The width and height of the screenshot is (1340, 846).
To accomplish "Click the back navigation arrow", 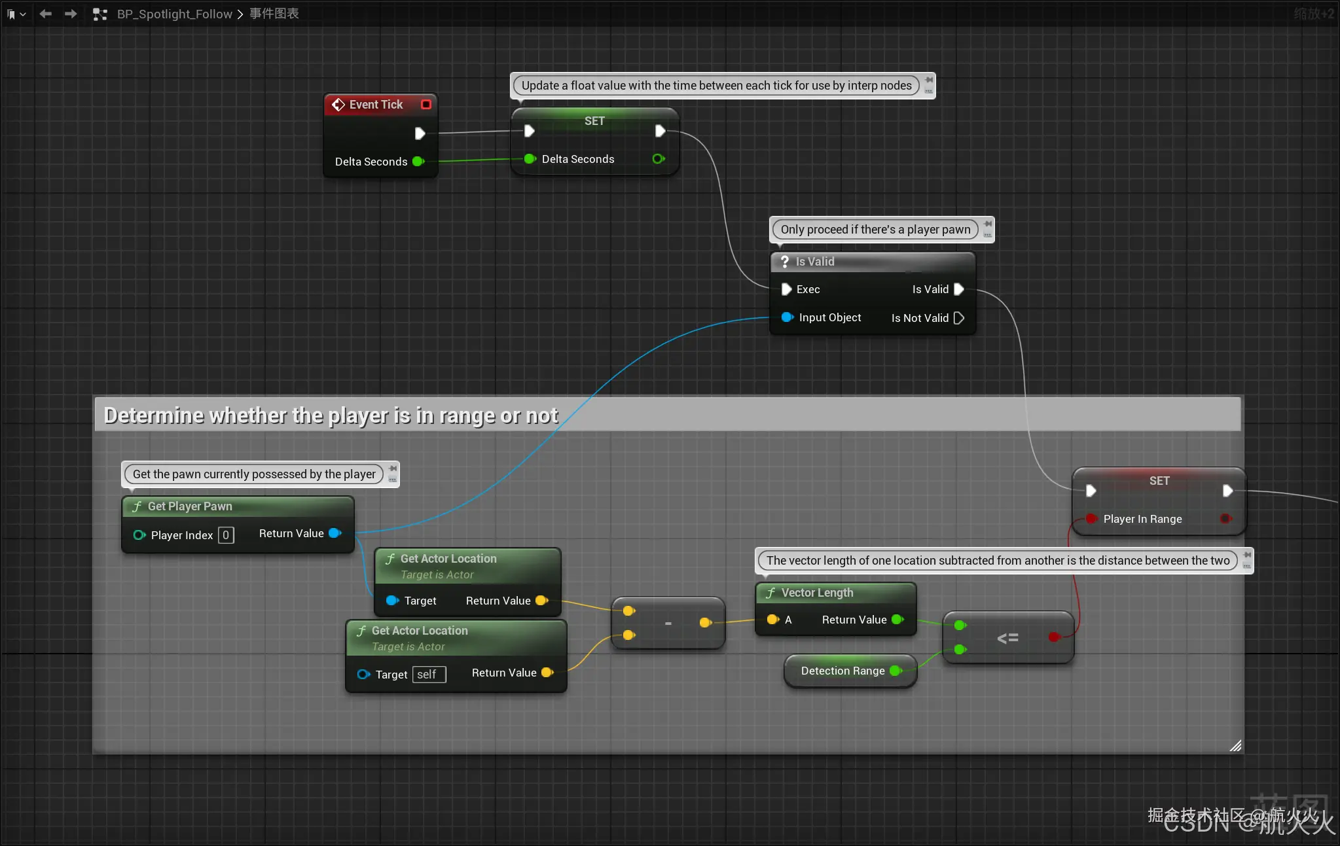I will pos(45,14).
